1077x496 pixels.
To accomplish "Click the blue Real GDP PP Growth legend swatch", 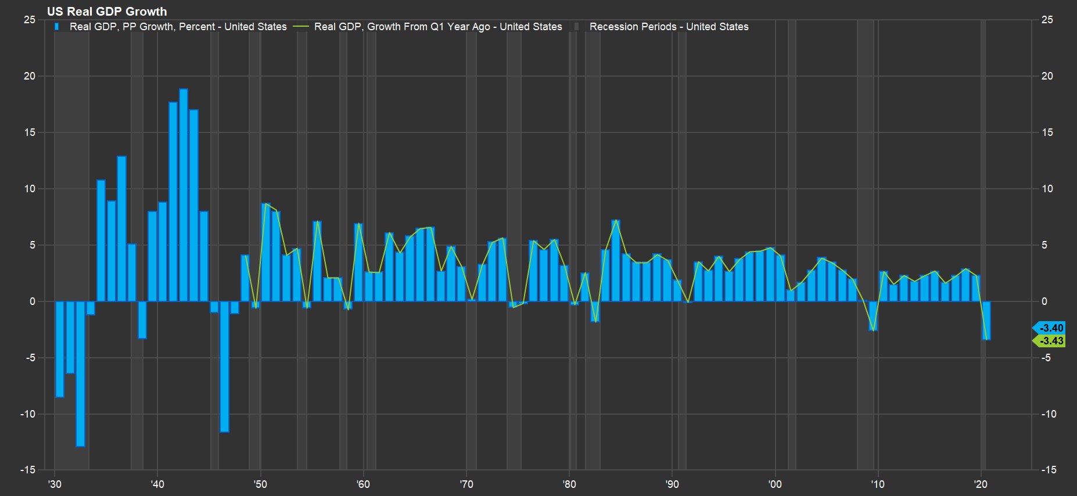I will (x=56, y=27).
